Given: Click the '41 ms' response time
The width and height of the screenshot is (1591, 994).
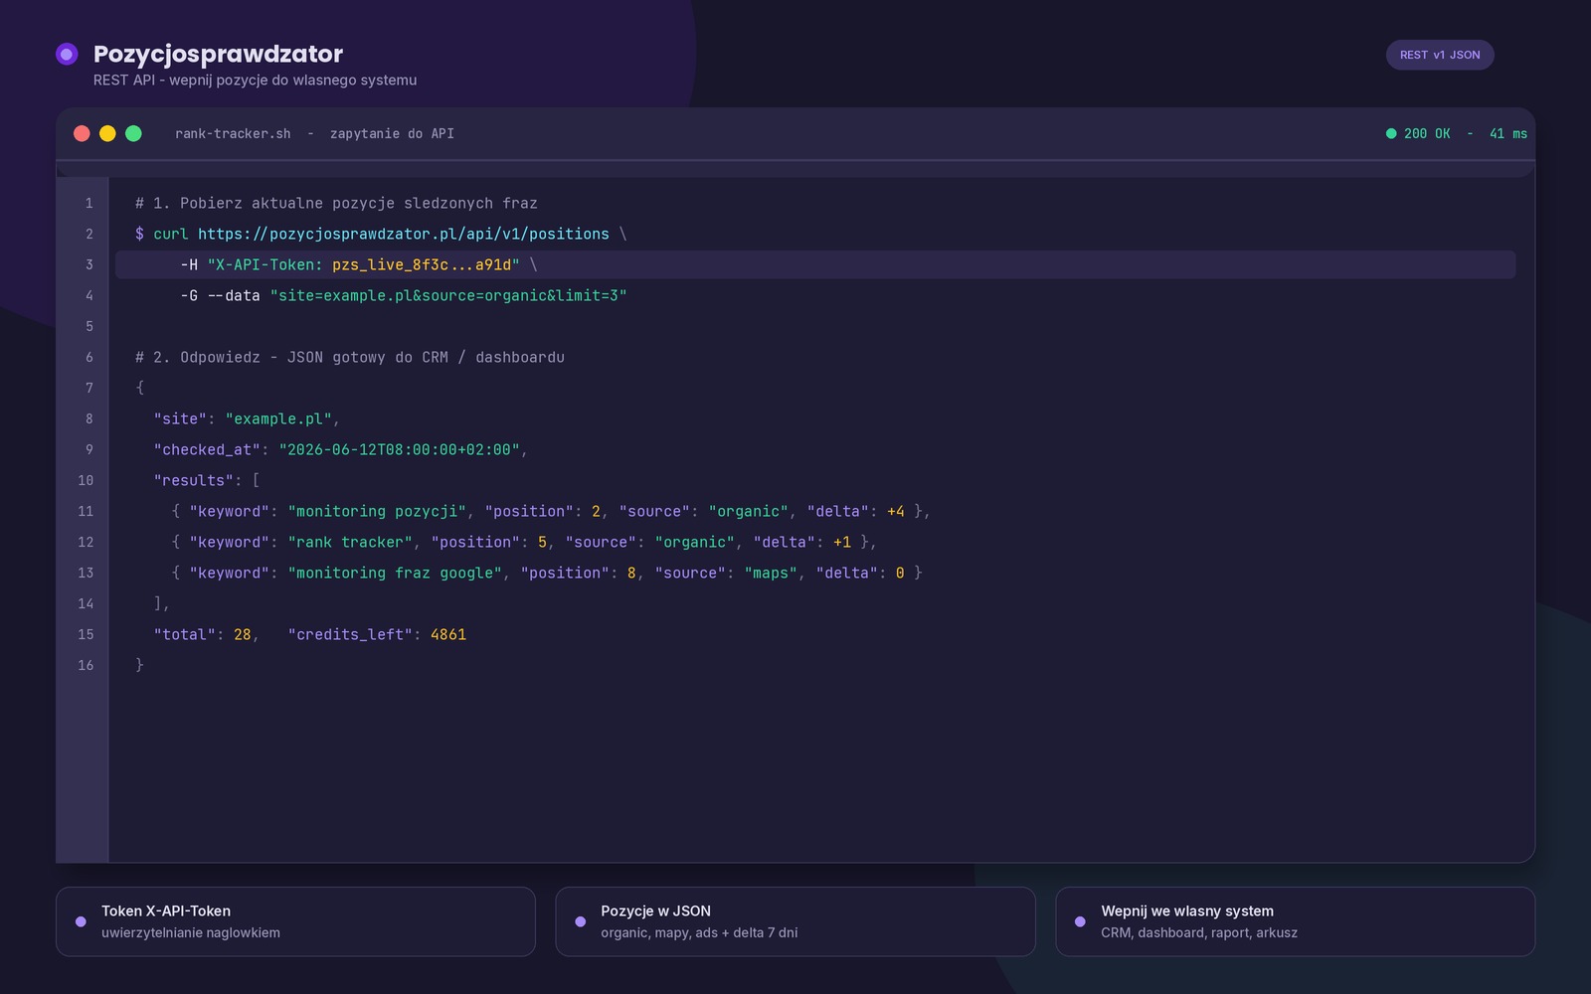Looking at the screenshot, I should click(1508, 133).
